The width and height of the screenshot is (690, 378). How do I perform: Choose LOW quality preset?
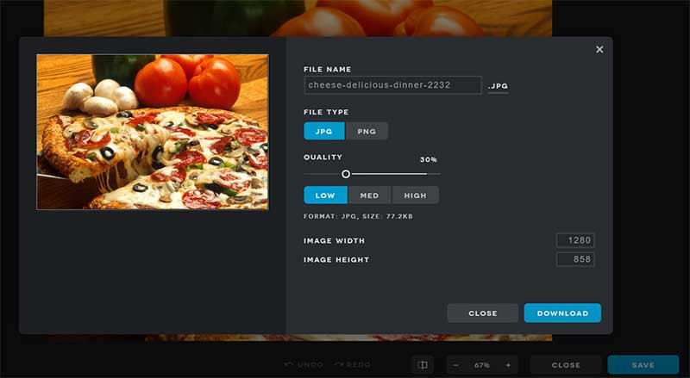[325, 195]
